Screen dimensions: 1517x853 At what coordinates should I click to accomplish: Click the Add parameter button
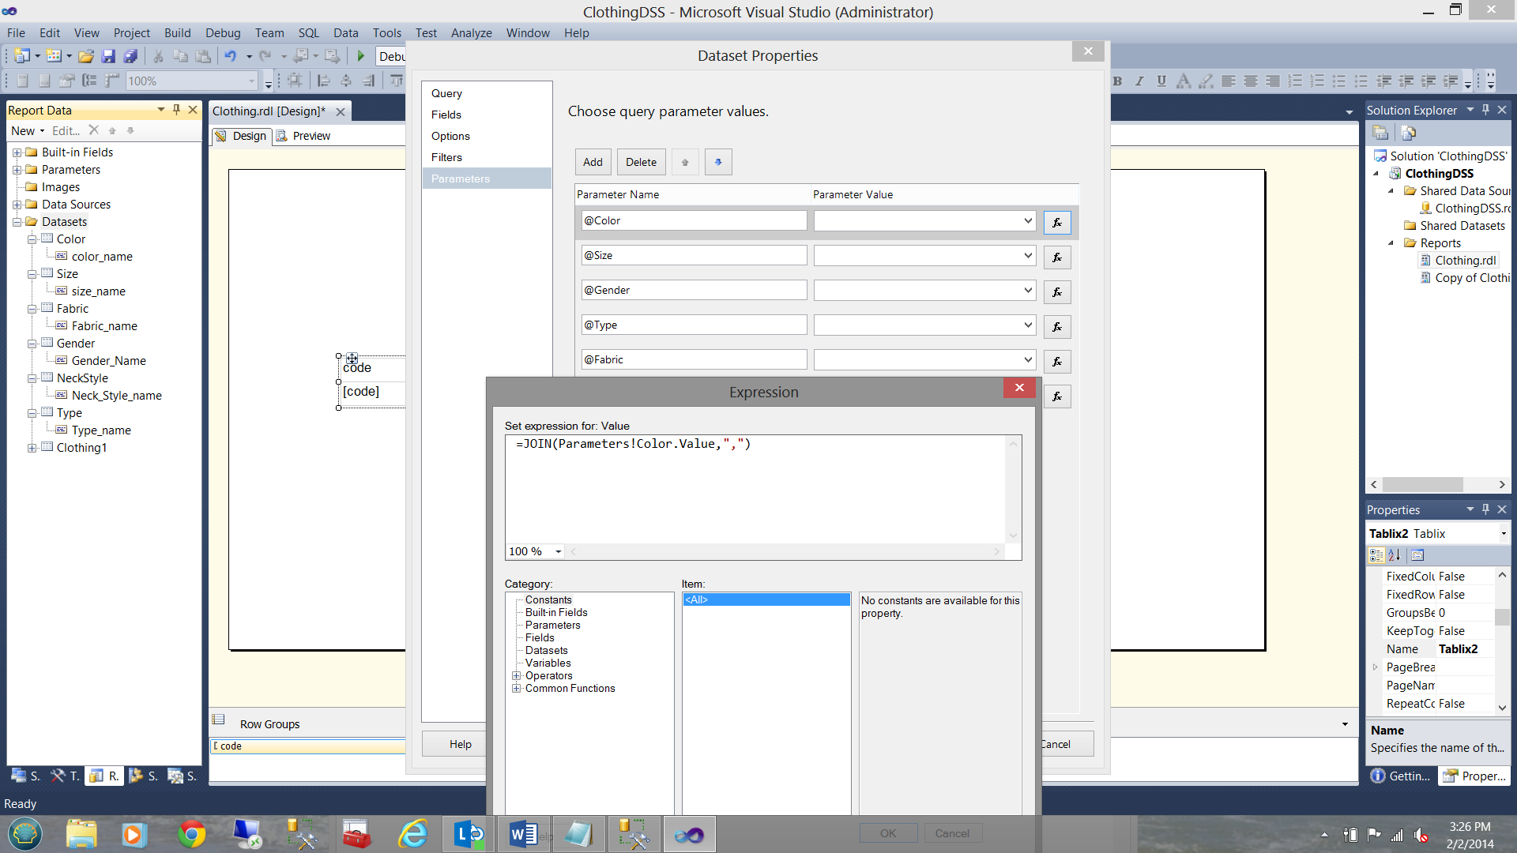(x=593, y=163)
